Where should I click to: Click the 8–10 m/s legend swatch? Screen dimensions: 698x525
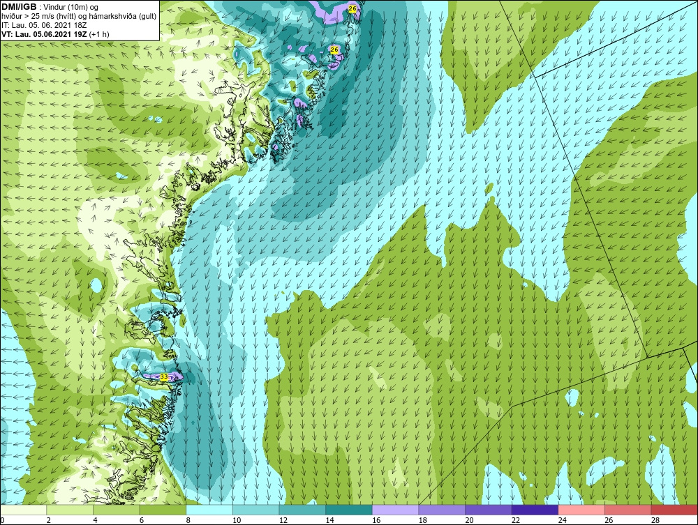point(209,510)
